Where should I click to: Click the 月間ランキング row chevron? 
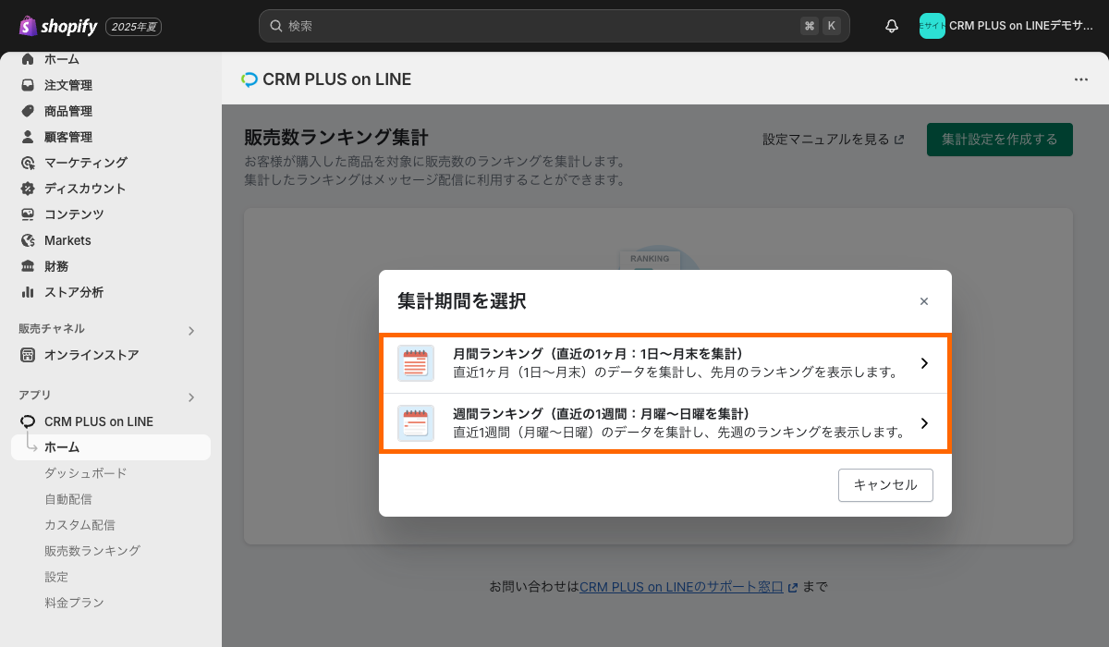924,363
